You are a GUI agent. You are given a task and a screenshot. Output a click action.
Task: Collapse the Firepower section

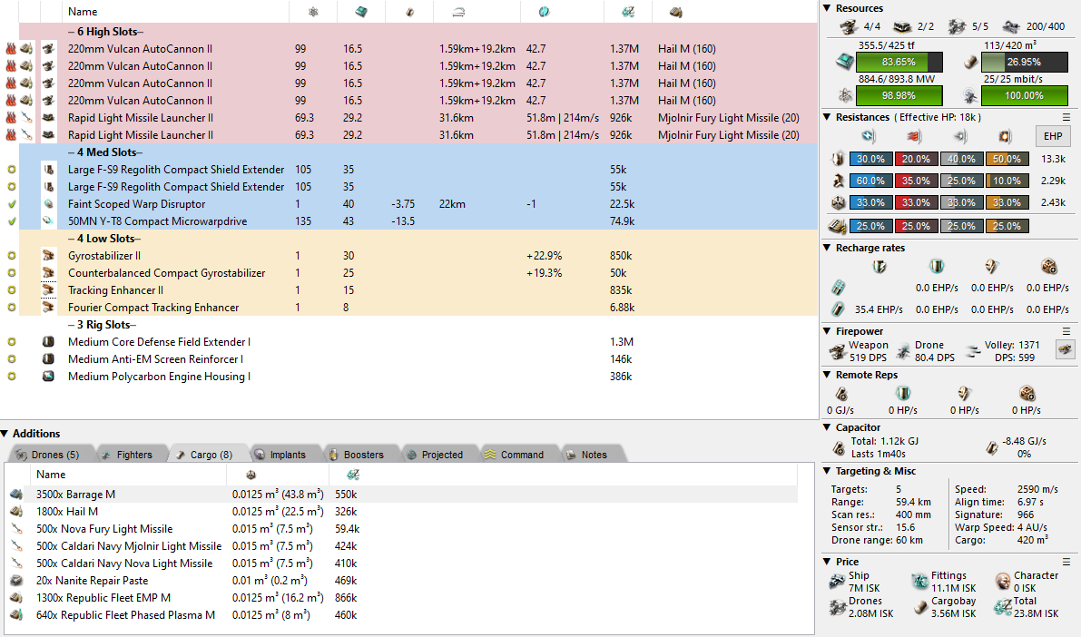[827, 331]
